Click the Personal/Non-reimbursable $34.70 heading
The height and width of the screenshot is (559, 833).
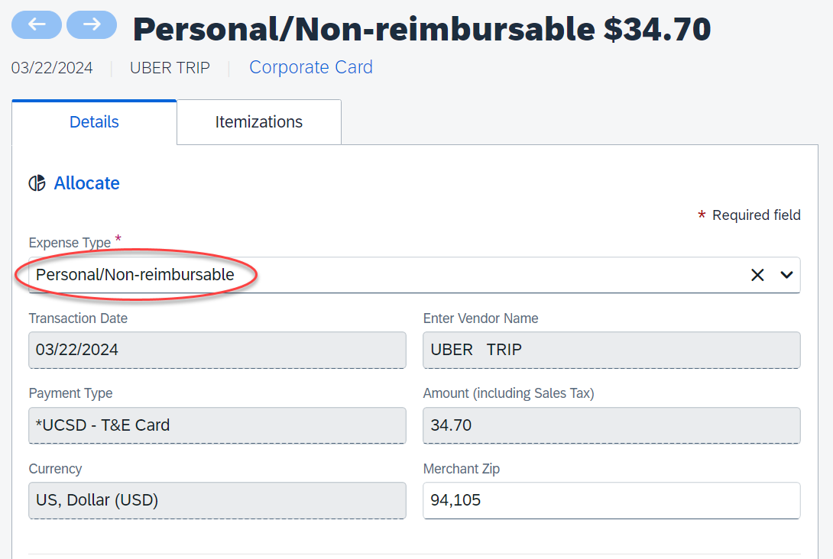coord(422,29)
